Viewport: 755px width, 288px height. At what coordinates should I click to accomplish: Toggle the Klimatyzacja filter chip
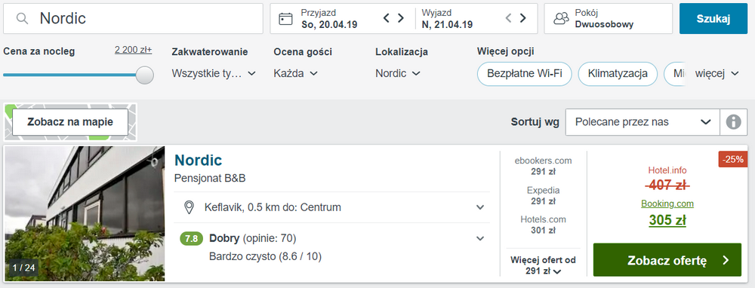[618, 74]
